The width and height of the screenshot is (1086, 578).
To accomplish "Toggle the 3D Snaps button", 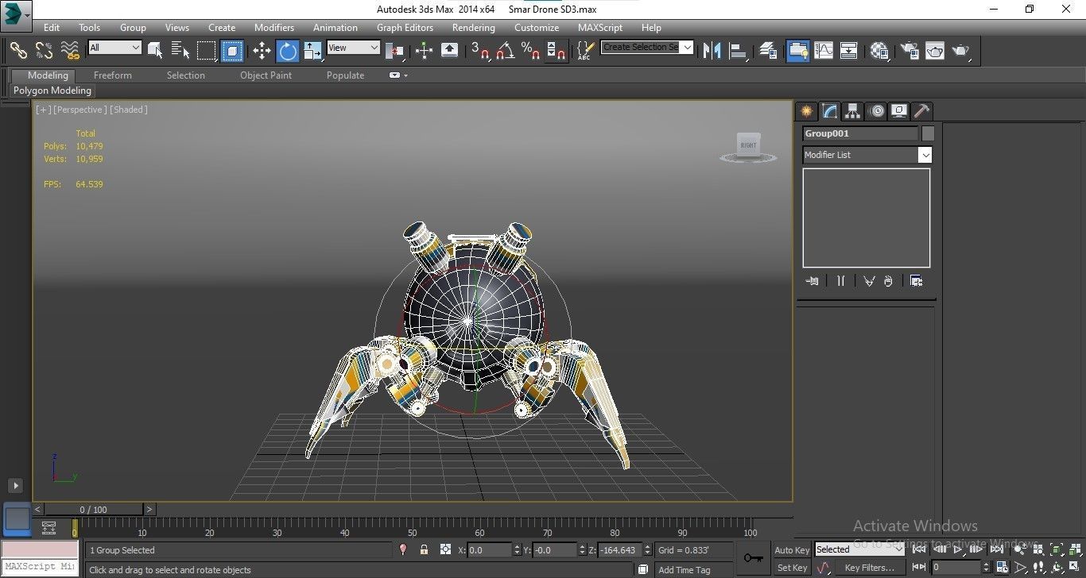I will (479, 51).
